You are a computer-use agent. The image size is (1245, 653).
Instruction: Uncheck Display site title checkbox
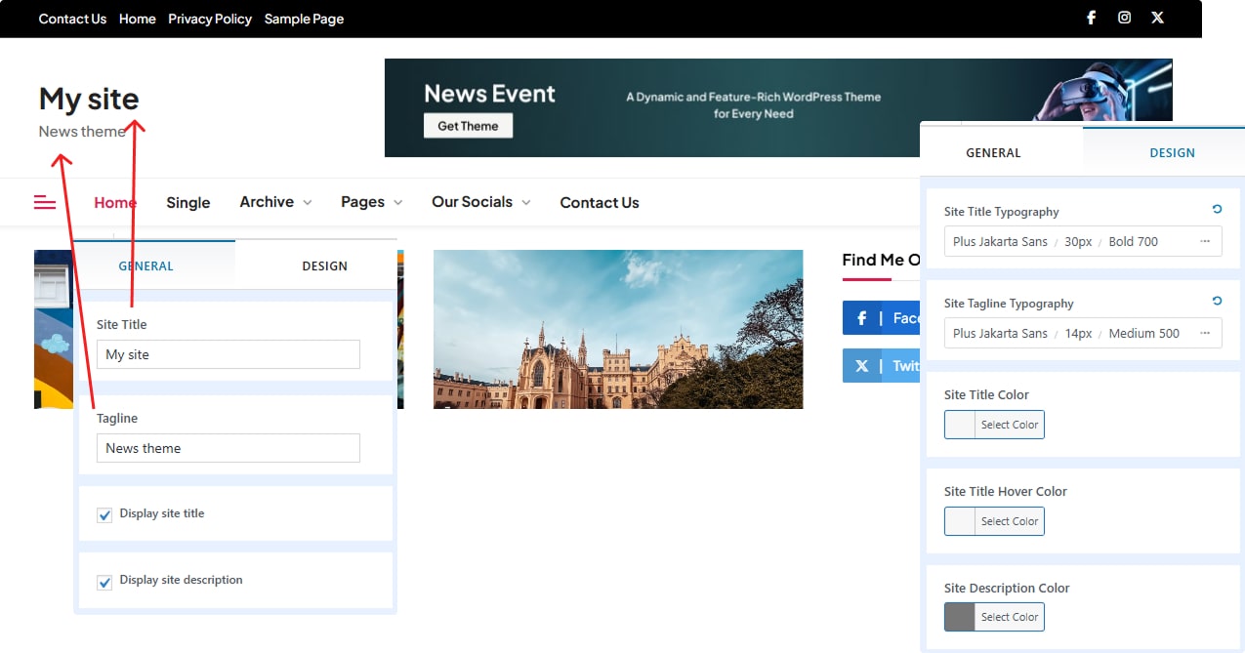pos(104,514)
